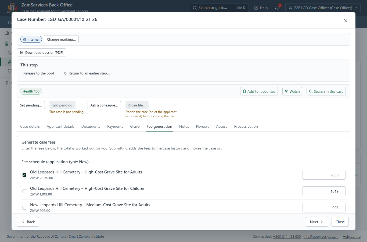Click the Internal marking badge
This screenshot has height=242, width=367.
(31, 39)
